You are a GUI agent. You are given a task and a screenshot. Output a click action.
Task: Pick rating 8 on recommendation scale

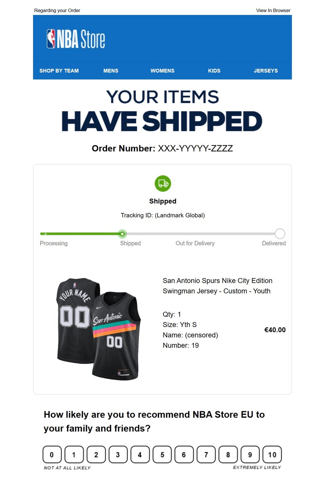tap(228, 454)
